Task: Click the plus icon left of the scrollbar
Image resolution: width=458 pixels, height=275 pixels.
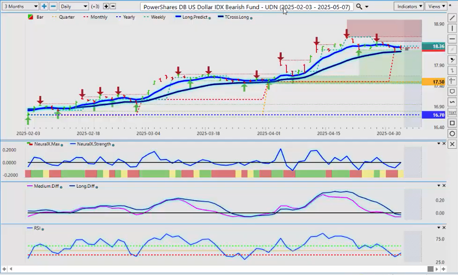Action: coord(4,269)
